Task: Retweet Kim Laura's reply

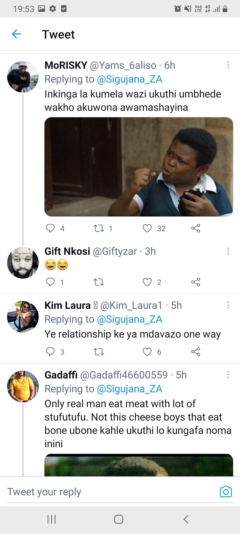Action: click(99, 352)
